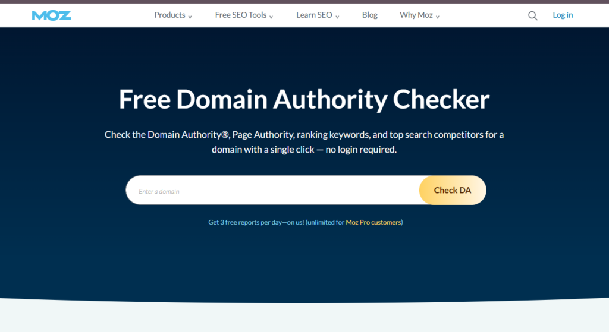Click the 'unlimited for' text below the search bar
Screen dimensions: 609x332
point(326,222)
